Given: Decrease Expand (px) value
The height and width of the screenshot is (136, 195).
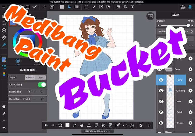Looking at the screenshot, I should 34,92.
